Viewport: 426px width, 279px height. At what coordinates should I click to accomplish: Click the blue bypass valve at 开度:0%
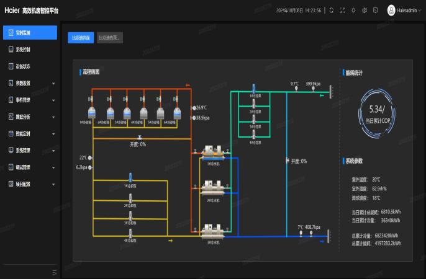287,161
